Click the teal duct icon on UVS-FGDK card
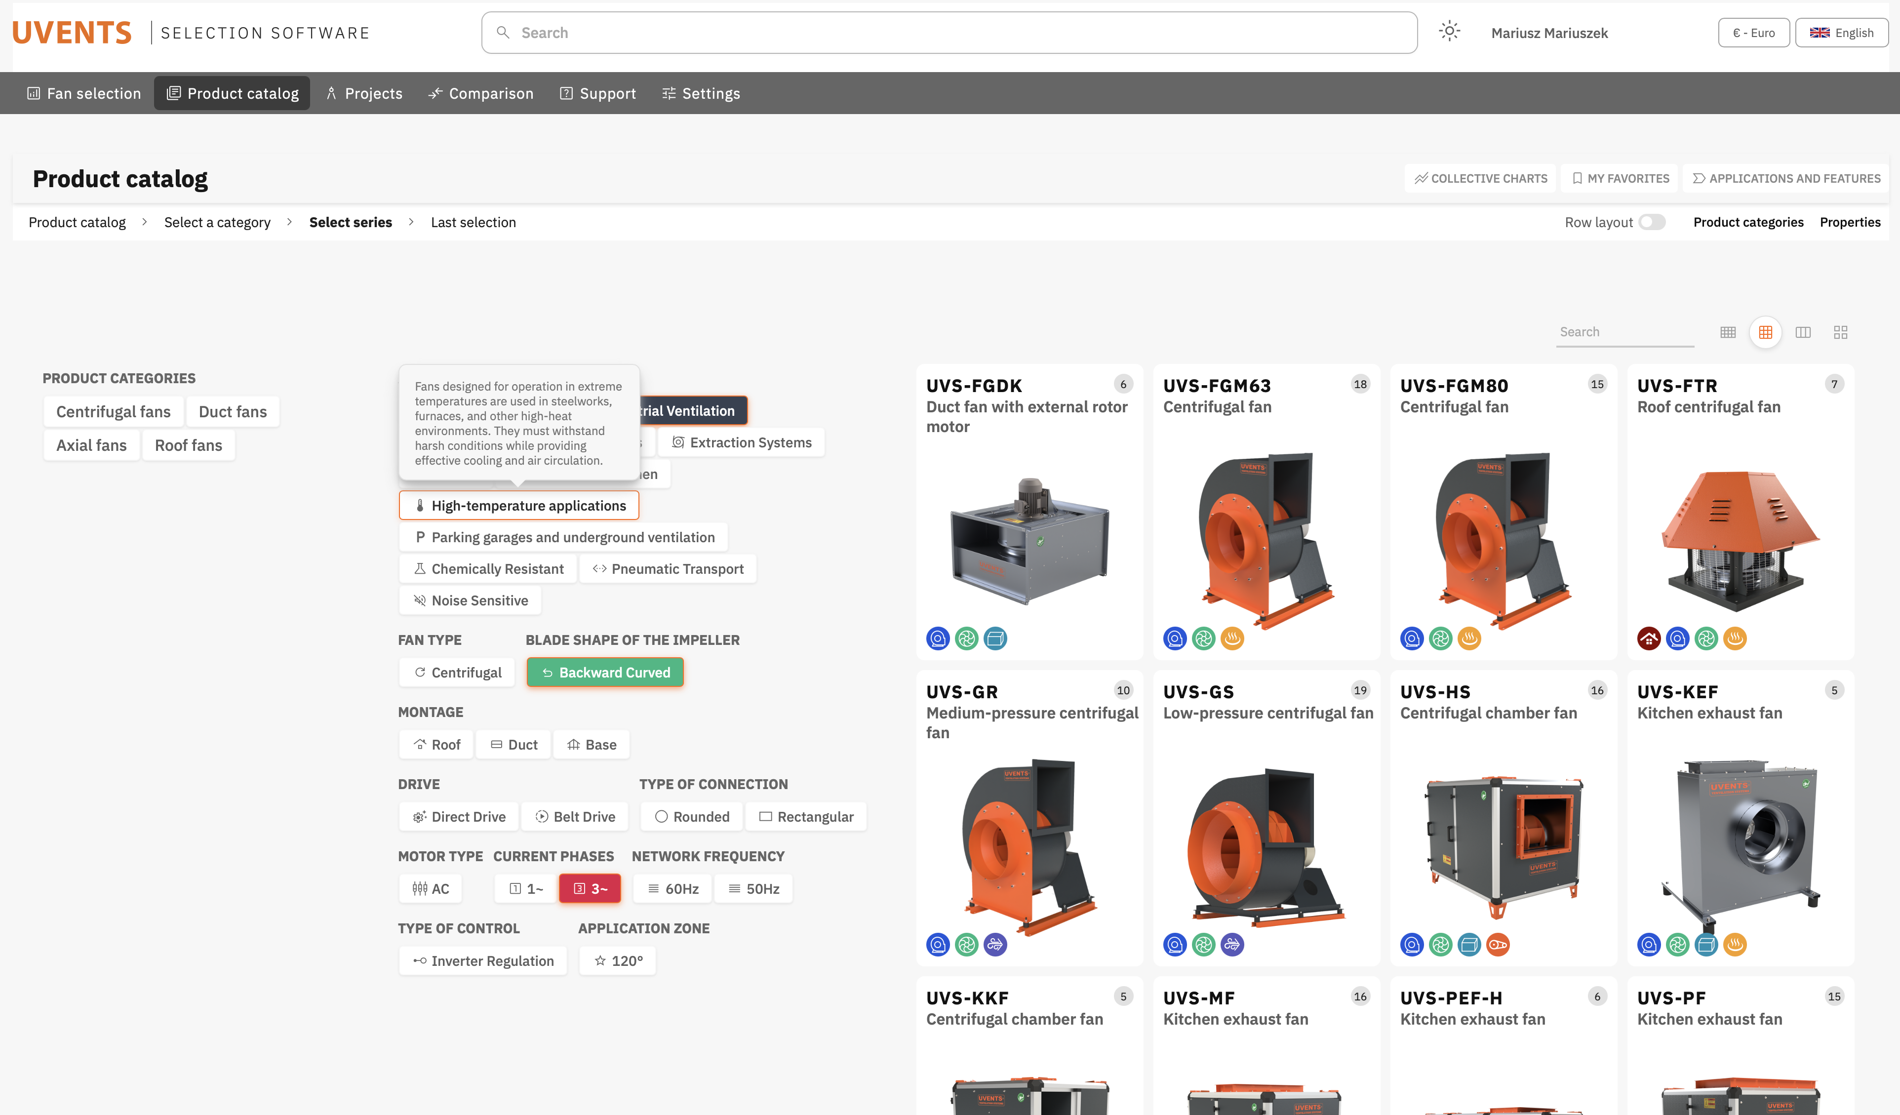Image resolution: width=1900 pixels, height=1115 pixels. (995, 638)
